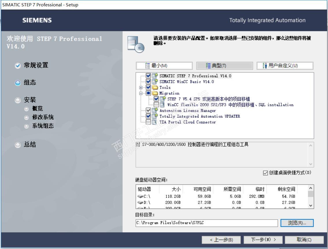Viewport: 328px width, 249px height.
Task: Click SIMATIC WinCC Basic package icon
Action: tap(155, 81)
